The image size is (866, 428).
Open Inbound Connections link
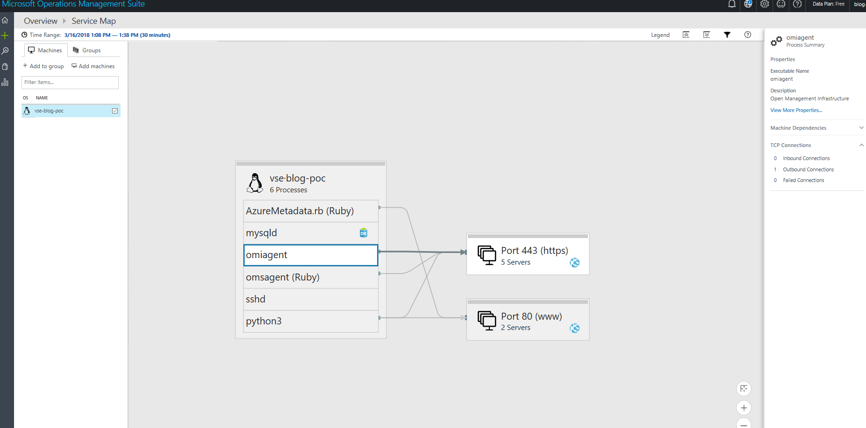click(x=806, y=158)
